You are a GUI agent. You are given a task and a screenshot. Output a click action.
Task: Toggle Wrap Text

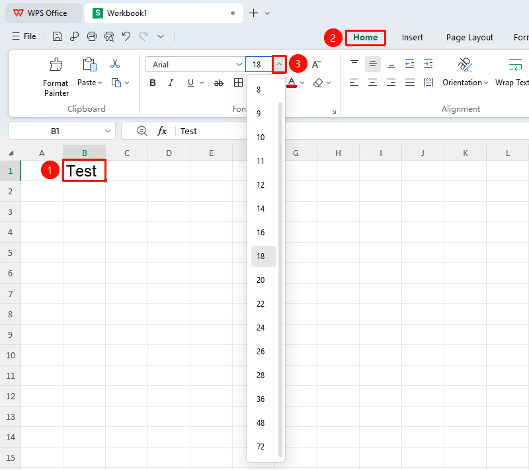(512, 73)
